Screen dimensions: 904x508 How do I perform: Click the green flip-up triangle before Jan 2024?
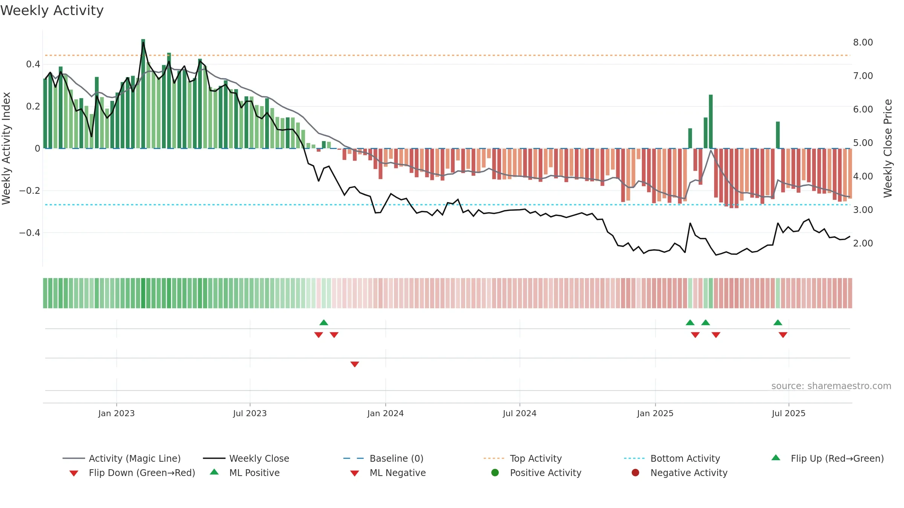coord(324,322)
